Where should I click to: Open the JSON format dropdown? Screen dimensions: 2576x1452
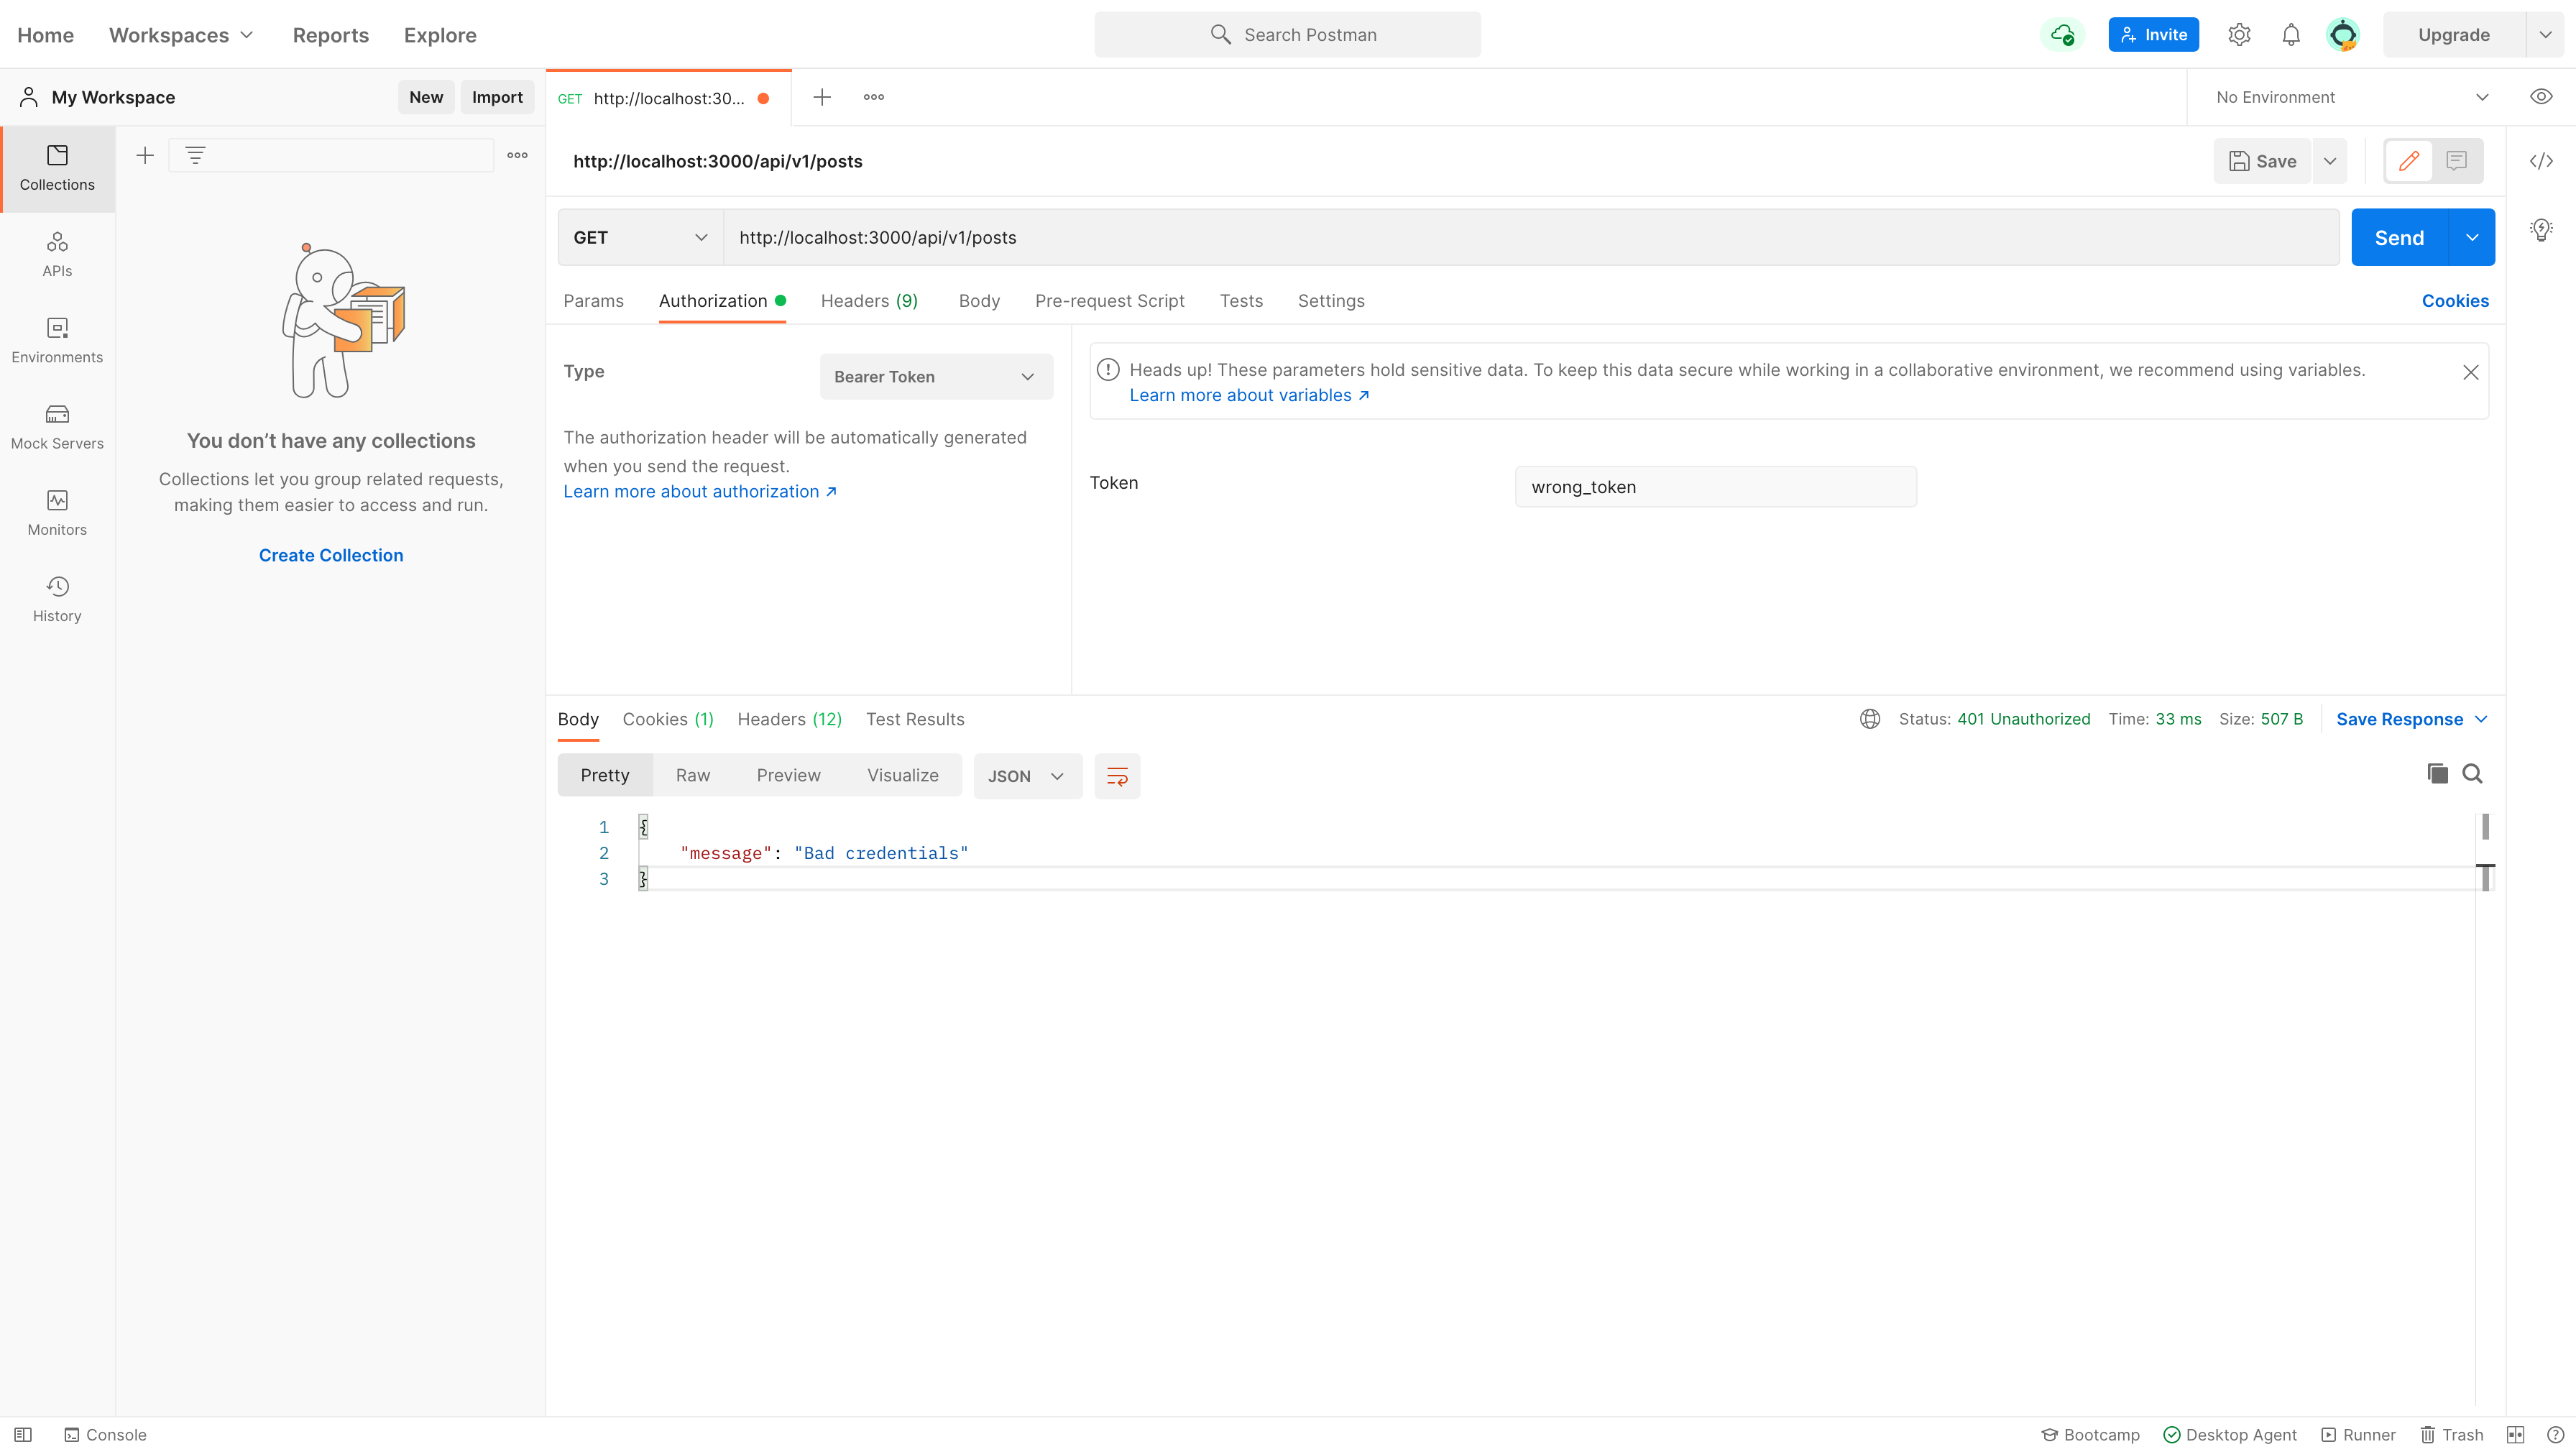(x=1027, y=776)
